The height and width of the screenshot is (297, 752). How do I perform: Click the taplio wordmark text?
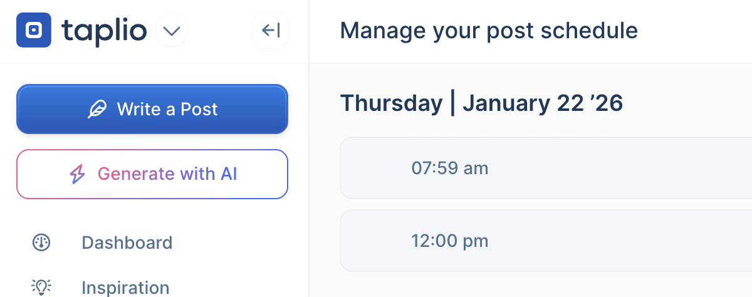pos(105,30)
